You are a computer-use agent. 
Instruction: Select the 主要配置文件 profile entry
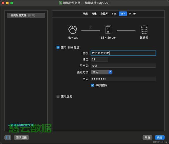pos(26,15)
